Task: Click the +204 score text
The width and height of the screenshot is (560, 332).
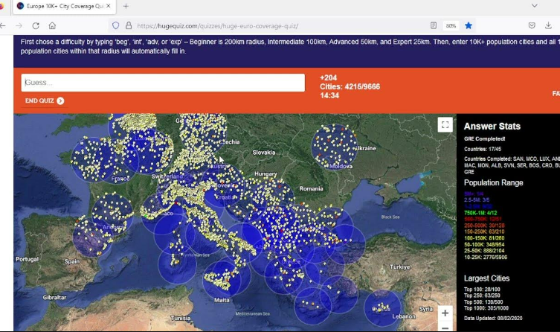Action: (x=328, y=77)
